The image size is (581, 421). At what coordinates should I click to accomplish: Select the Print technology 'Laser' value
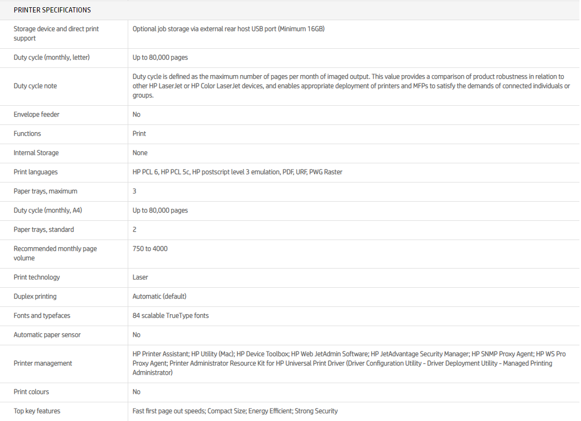coord(140,277)
